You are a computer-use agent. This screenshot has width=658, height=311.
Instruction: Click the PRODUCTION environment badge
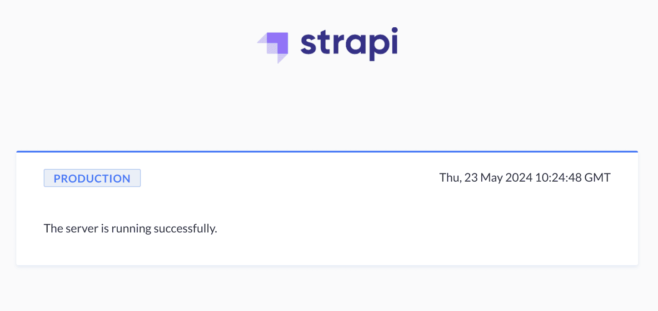92,178
